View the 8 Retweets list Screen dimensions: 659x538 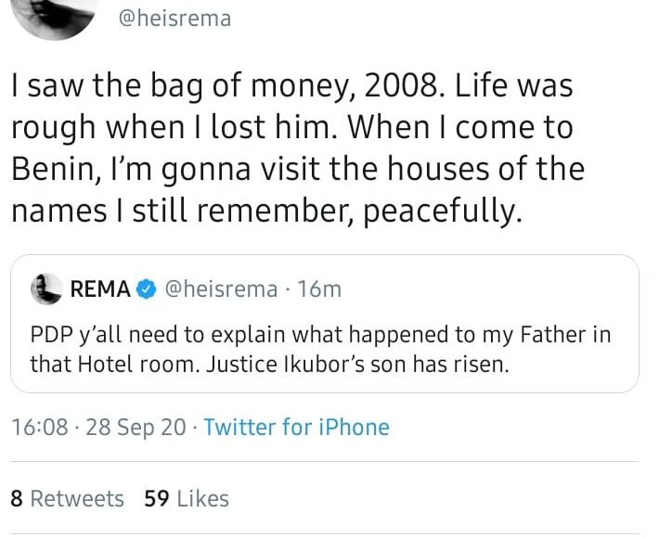point(67,499)
